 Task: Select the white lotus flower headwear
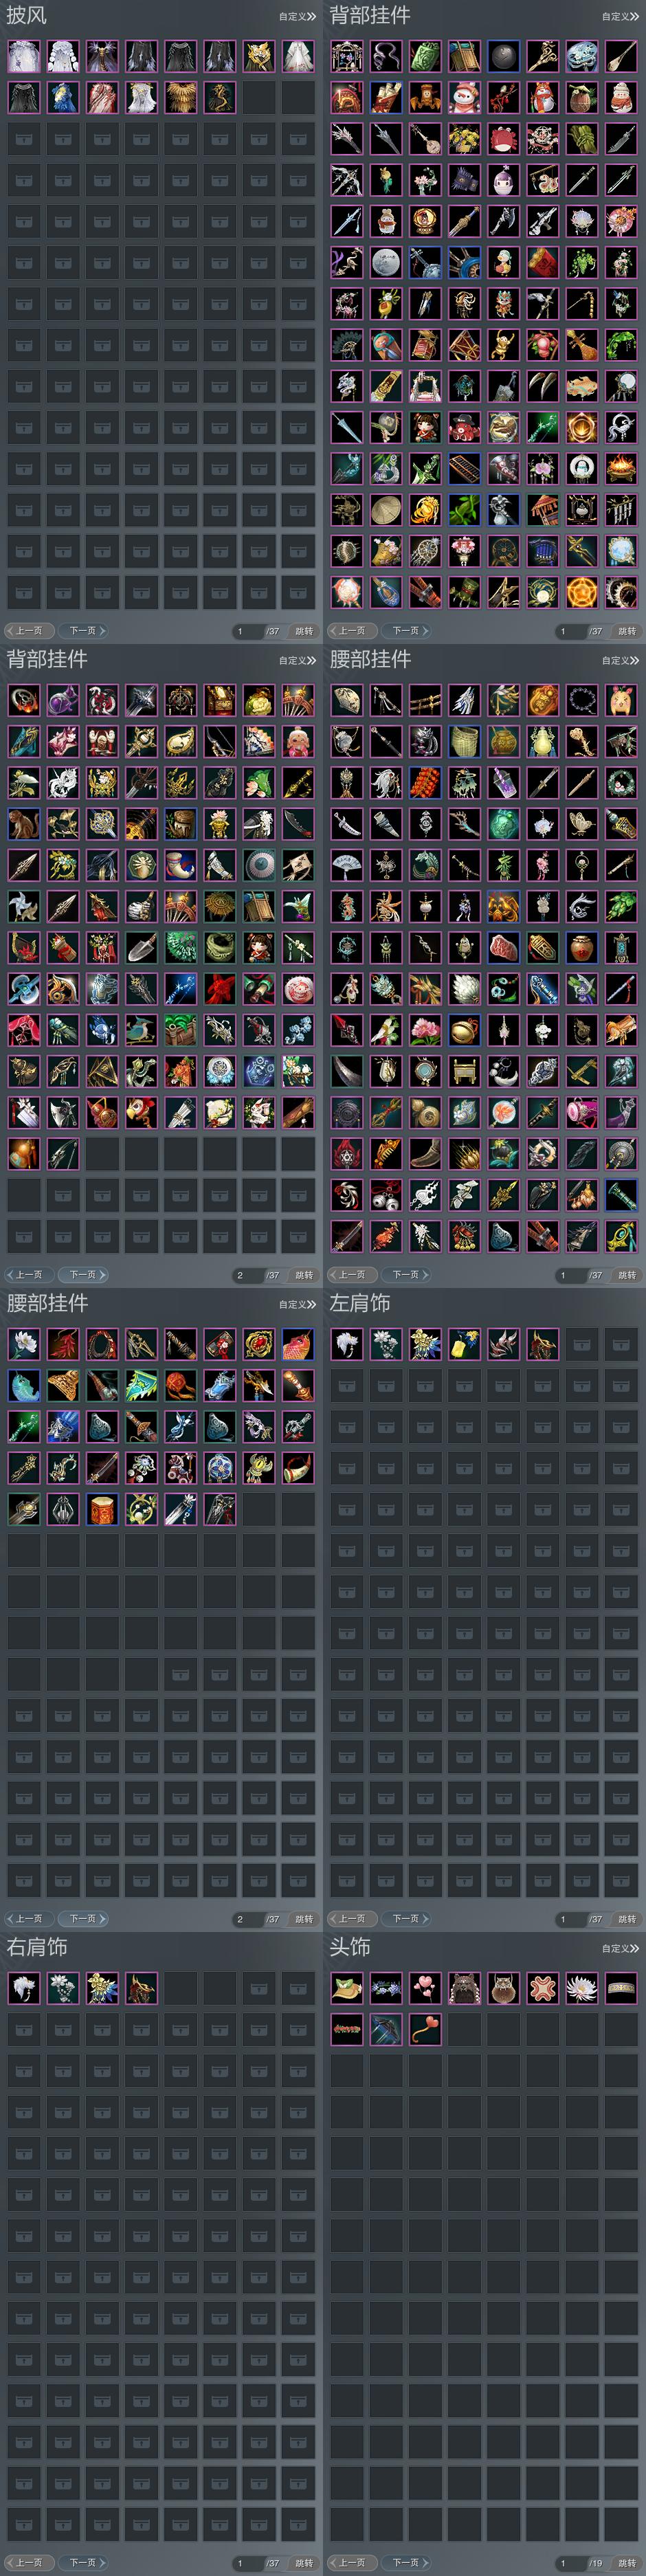click(x=582, y=1988)
